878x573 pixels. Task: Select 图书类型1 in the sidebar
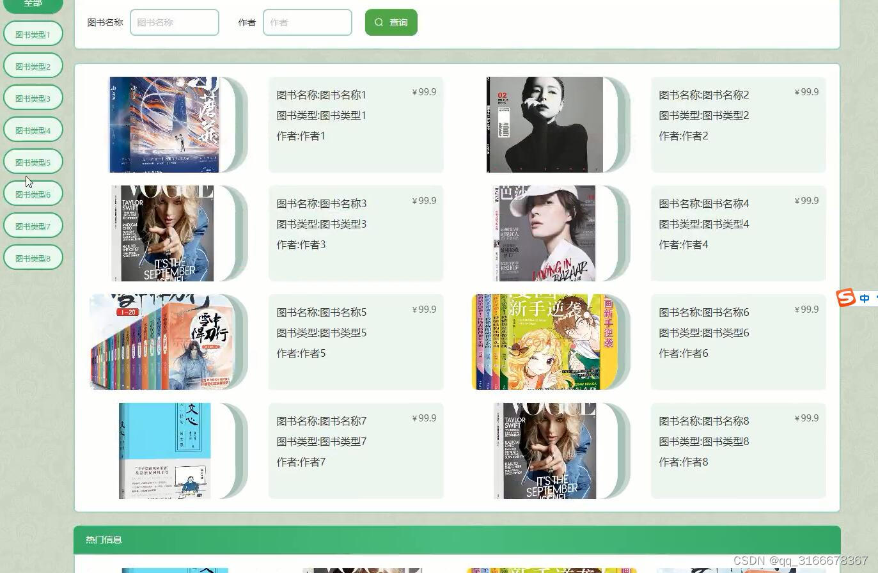[33, 33]
